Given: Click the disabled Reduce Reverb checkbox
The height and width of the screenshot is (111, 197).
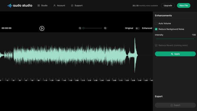Looking at the screenshot, I should tap(156, 45).
